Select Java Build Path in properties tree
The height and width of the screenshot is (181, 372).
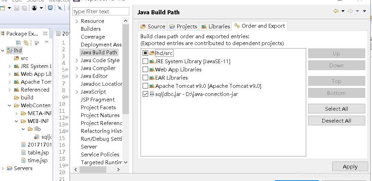[x=99, y=53]
